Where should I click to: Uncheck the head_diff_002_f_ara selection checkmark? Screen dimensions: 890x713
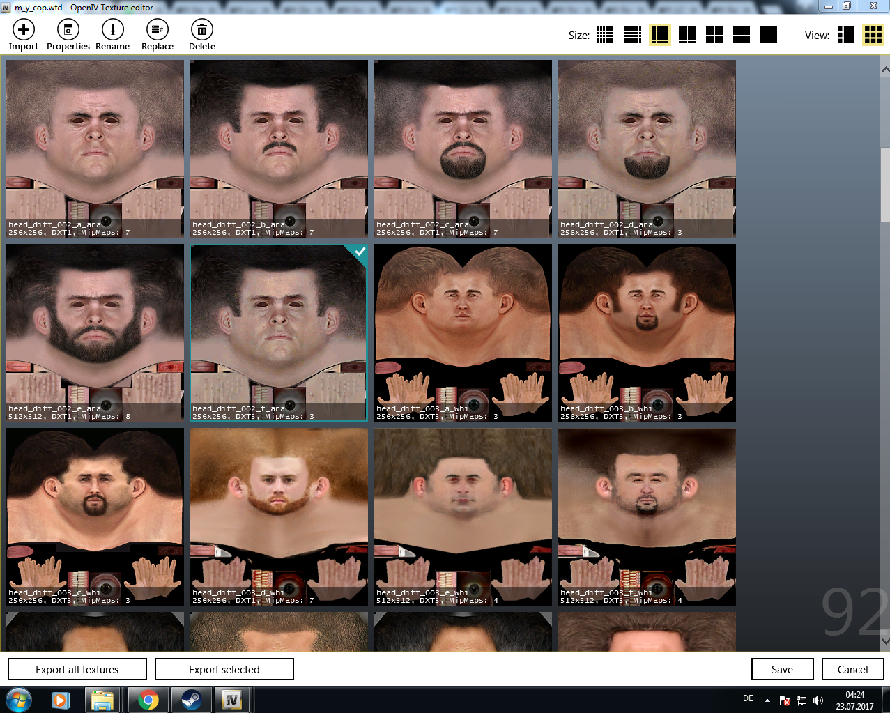[360, 252]
